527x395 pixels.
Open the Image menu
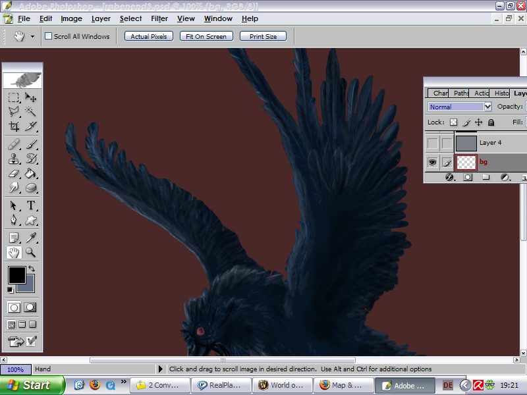pos(71,19)
